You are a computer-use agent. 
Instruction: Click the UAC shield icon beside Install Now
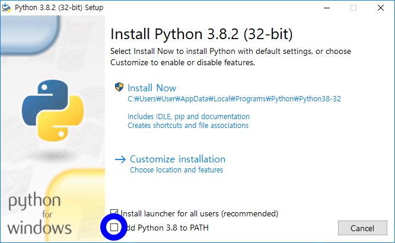[119, 87]
